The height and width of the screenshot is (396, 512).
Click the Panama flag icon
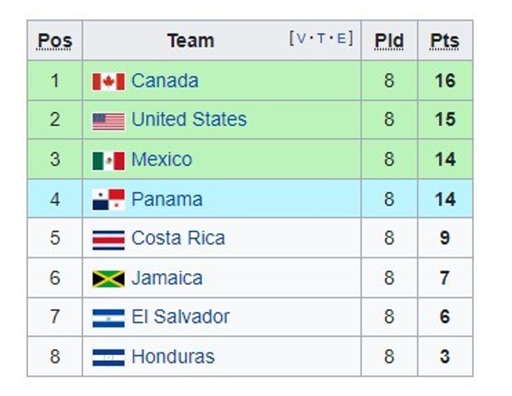pyautogui.click(x=108, y=200)
